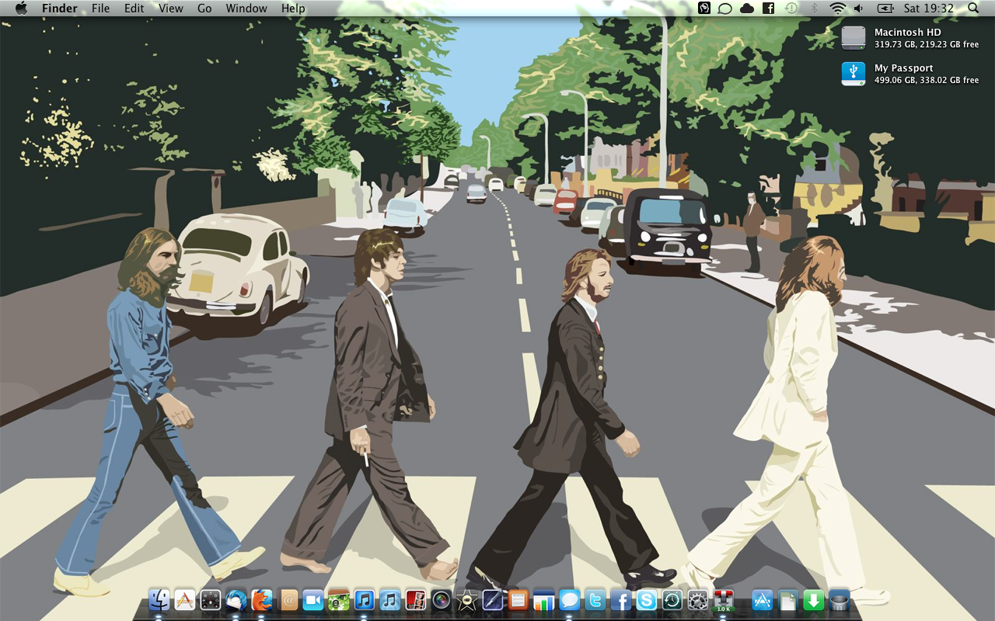Open the battery status menu
The width and height of the screenshot is (995, 621).
tap(885, 9)
